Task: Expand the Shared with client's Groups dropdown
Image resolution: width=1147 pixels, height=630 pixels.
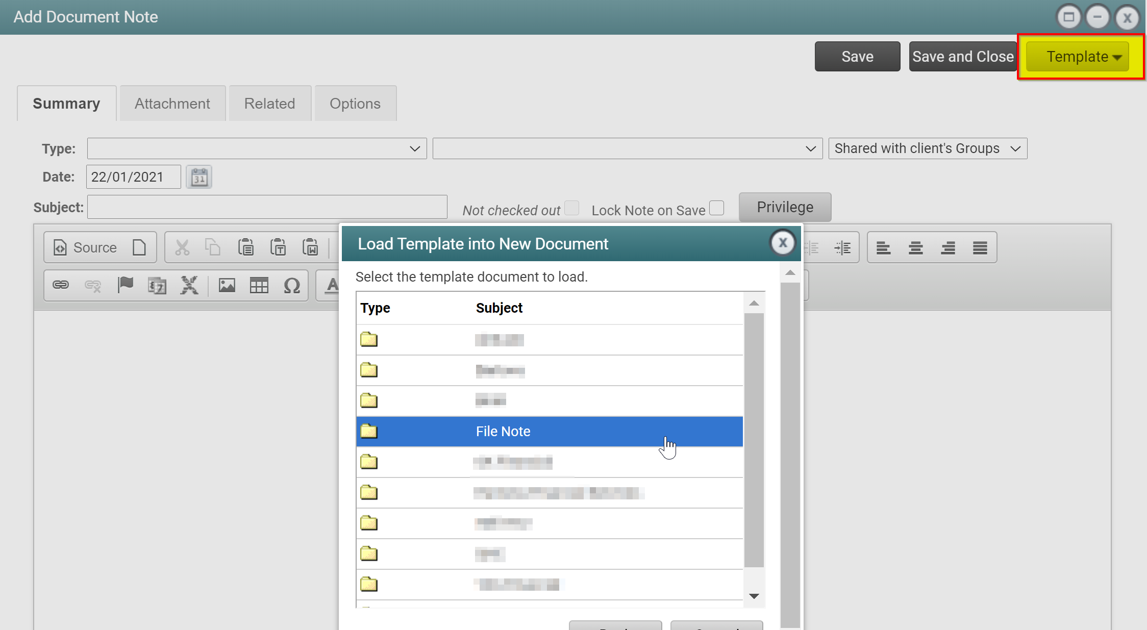Action: coord(927,149)
